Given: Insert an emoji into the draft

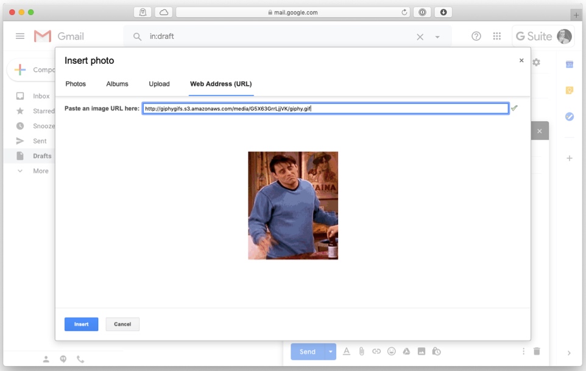Looking at the screenshot, I should point(392,351).
